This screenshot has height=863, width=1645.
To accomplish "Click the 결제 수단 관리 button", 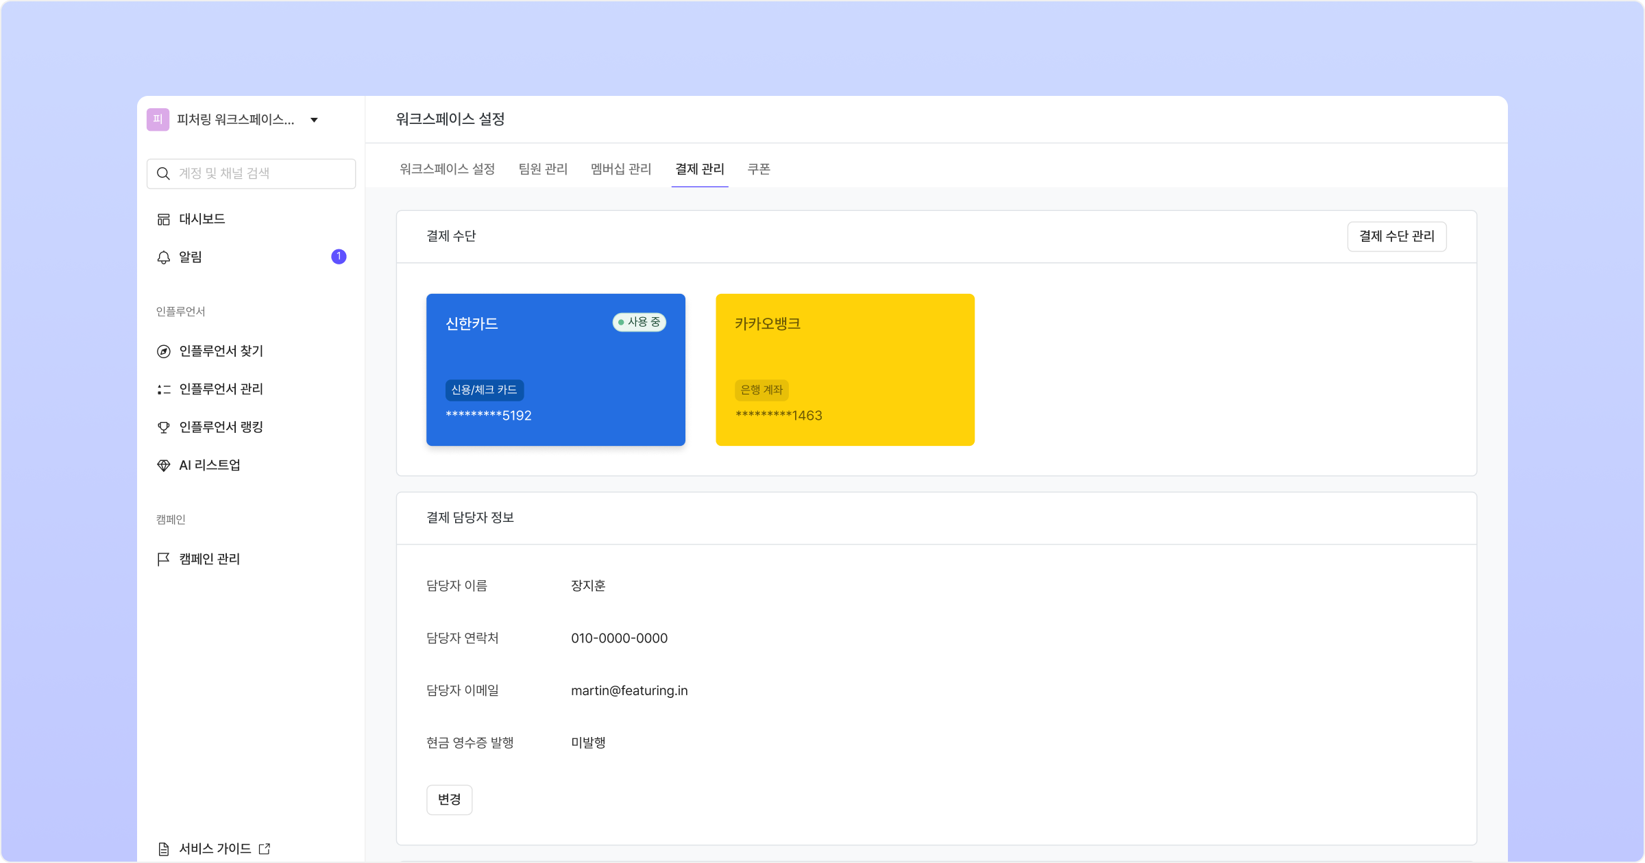I will pyautogui.click(x=1396, y=236).
